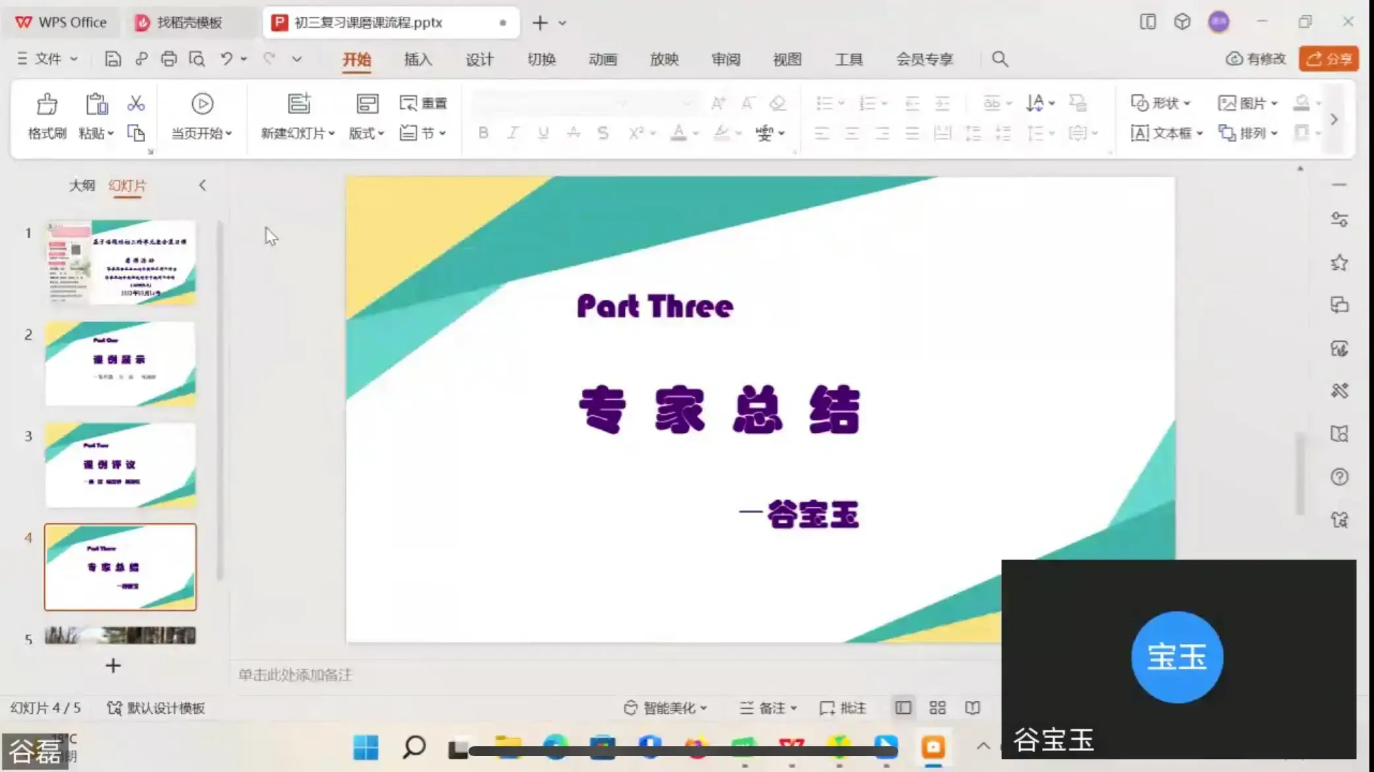Create a new slide with 新建幻灯片
The image size is (1374, 772).
pyautogui.click(x=295, y=117)
